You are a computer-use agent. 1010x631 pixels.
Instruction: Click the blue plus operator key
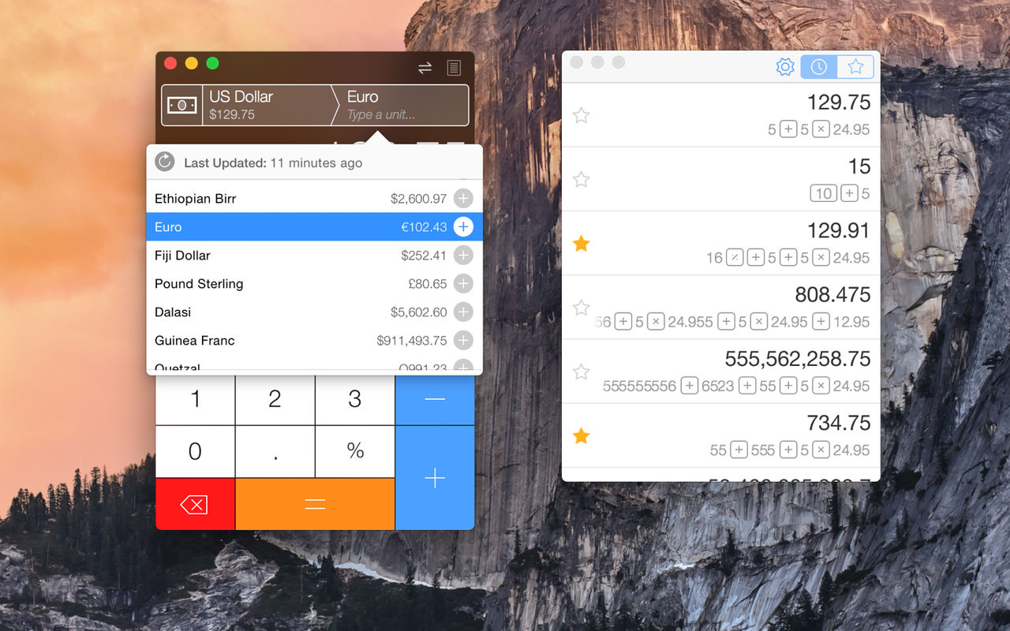click(435, 478)
